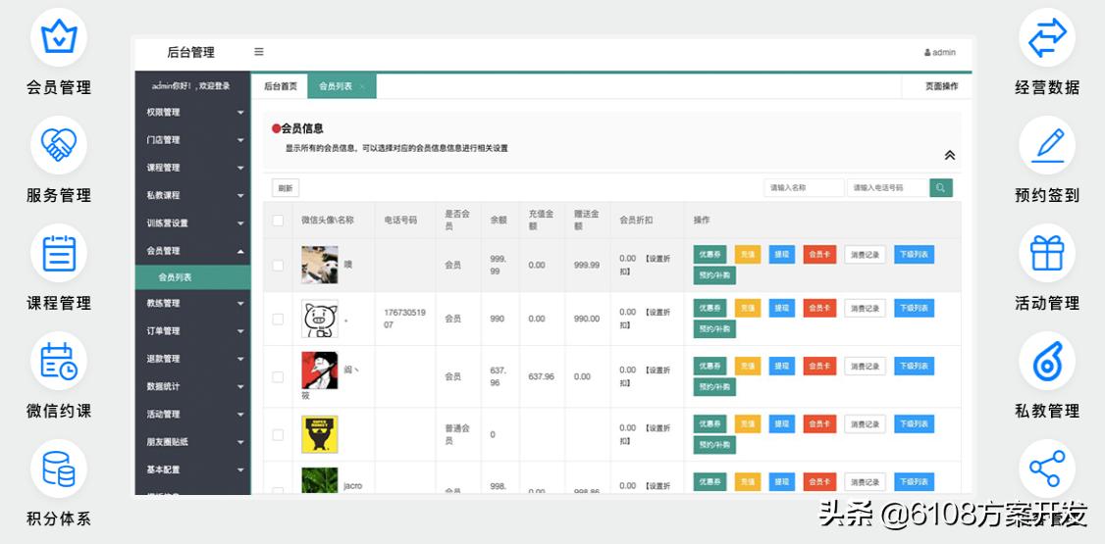The width and height of the screenshot is (1105, 544).
Task: Expand the 门店管理 sidebar menu
Action: [192, 140]
